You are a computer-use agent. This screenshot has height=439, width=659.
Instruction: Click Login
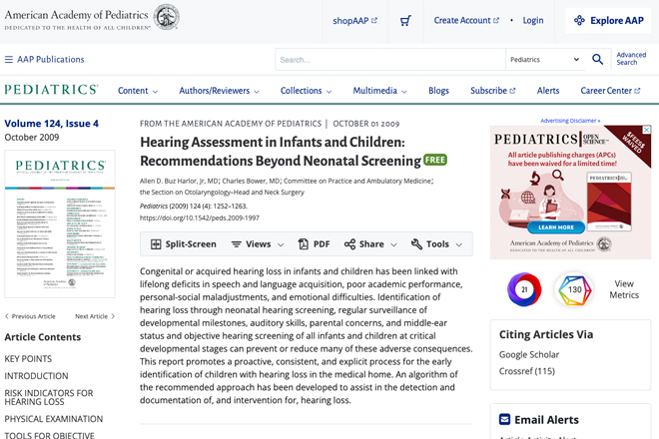[533, 20]
